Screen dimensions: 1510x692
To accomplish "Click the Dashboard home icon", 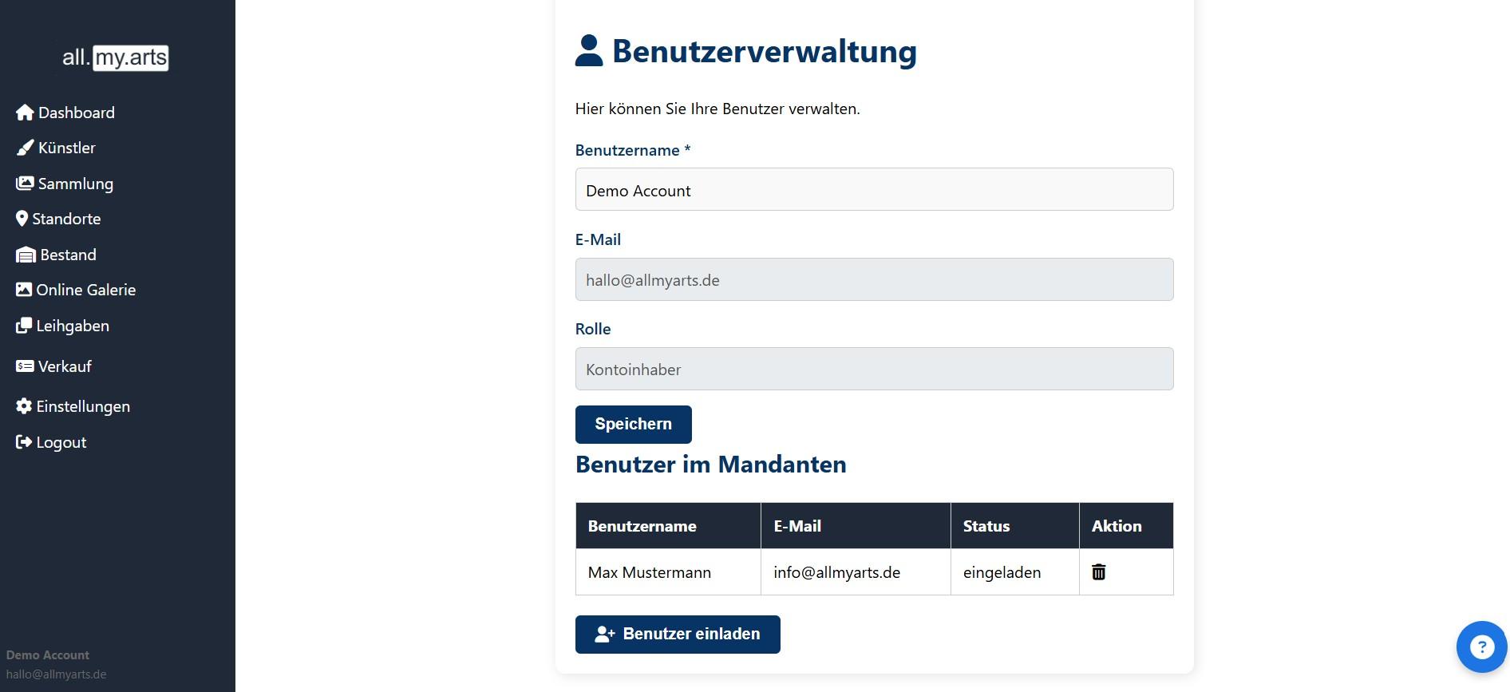I will coord(24,112).
